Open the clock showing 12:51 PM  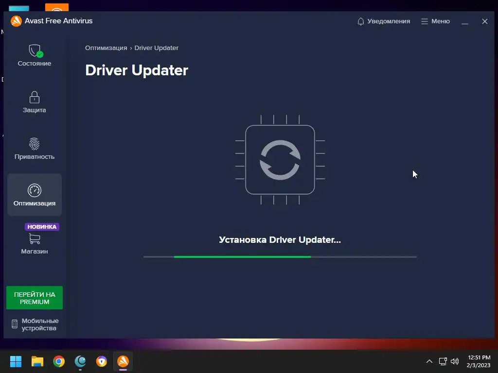coord(479,361)
